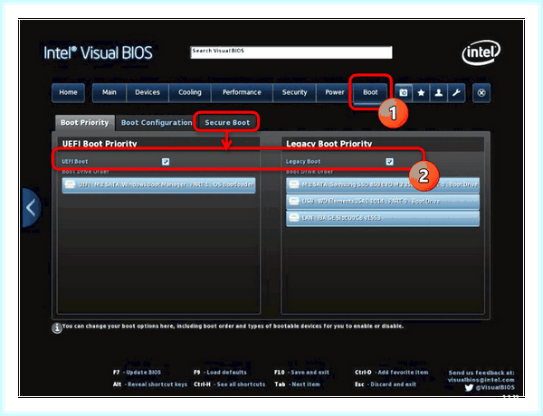Click Tab Next item shortcut
Image resolution: width=543 pixels, height=416 pixels.
[x=297, y=384]
